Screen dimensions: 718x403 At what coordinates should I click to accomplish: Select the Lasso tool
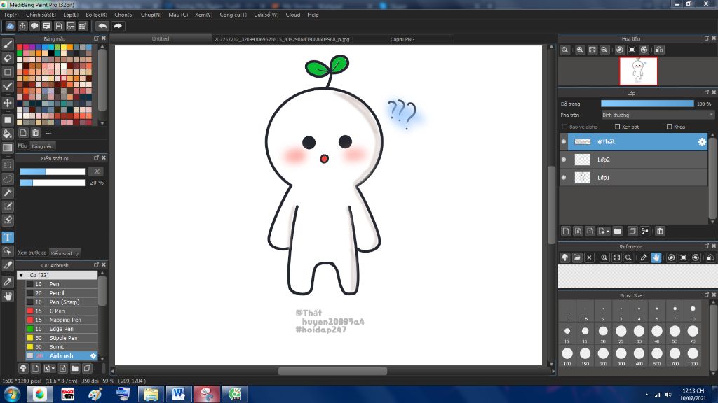8,178
